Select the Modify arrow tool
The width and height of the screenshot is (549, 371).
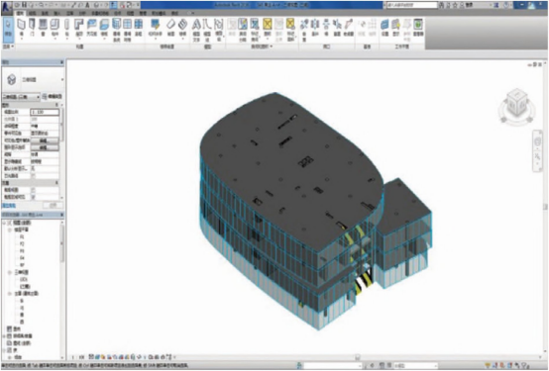[x=8, y=30]
